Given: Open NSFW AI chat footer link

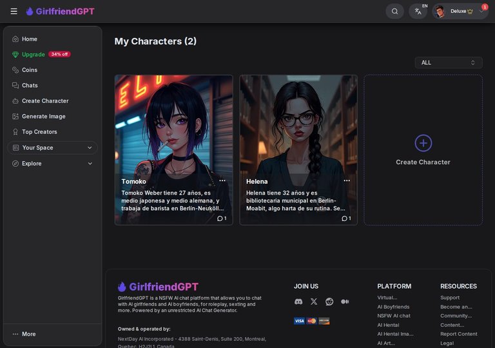Looking at the screenshot, I should point(394,316).
